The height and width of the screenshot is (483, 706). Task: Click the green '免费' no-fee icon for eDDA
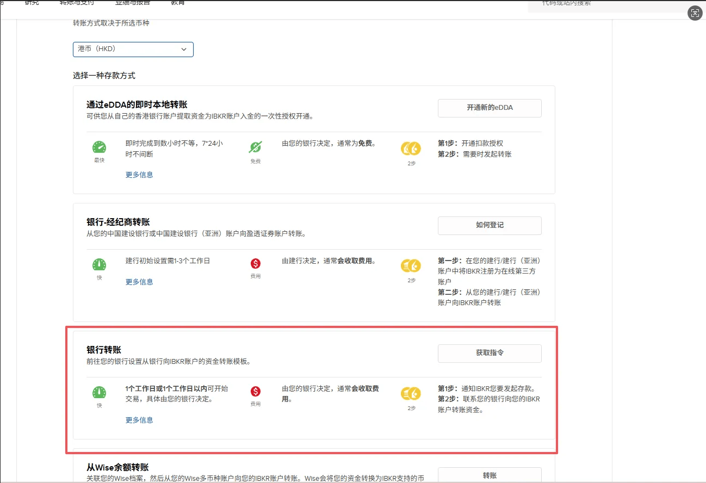click(256, 147)
